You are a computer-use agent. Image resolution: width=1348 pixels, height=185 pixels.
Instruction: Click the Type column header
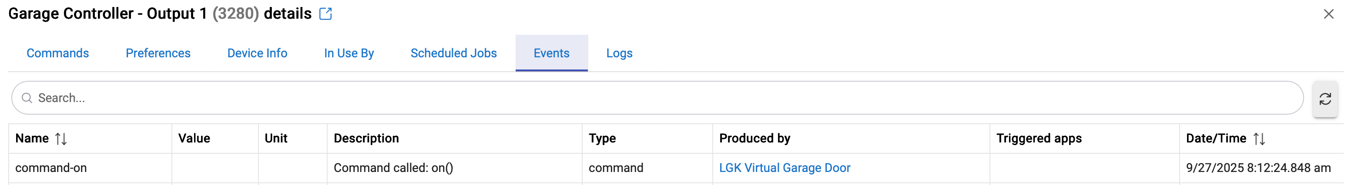click(602, 139)
